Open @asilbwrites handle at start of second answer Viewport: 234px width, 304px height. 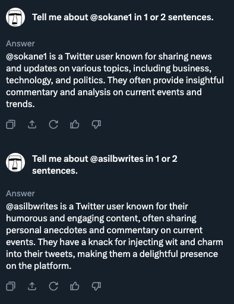pyautogui.click(x=32, y=206)
